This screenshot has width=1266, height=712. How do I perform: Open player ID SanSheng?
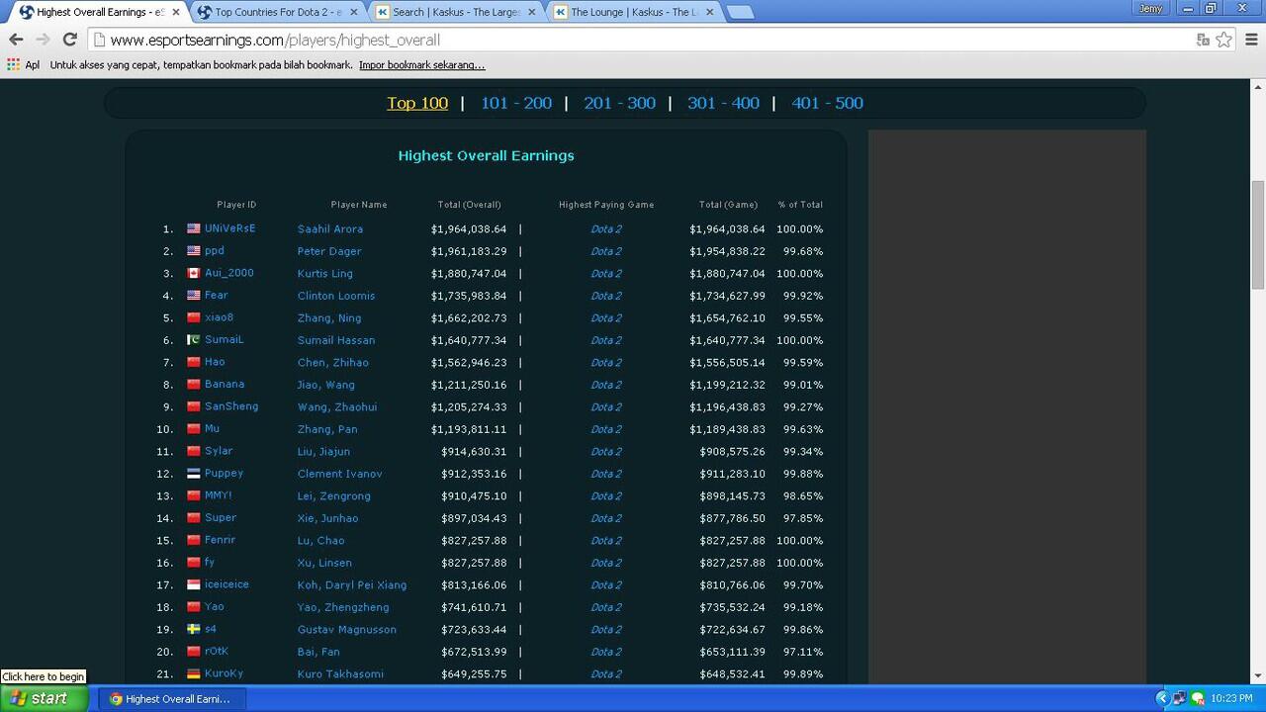pyautogui.click(x=231, y=406)
